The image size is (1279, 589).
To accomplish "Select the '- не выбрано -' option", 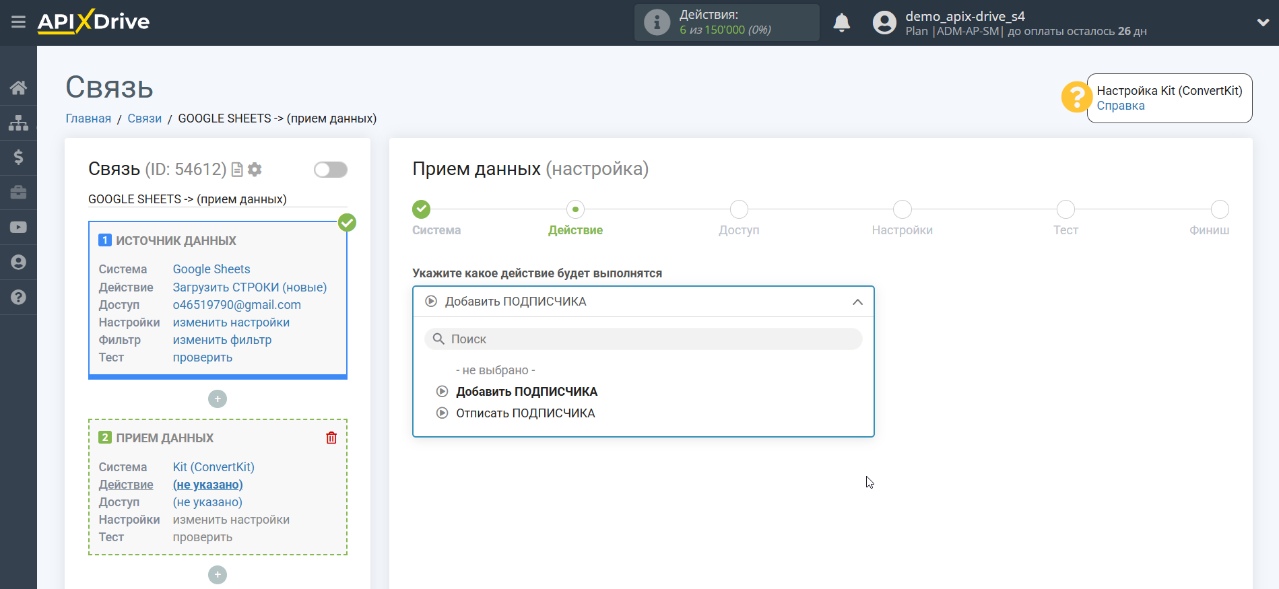I will click(496, 370).
